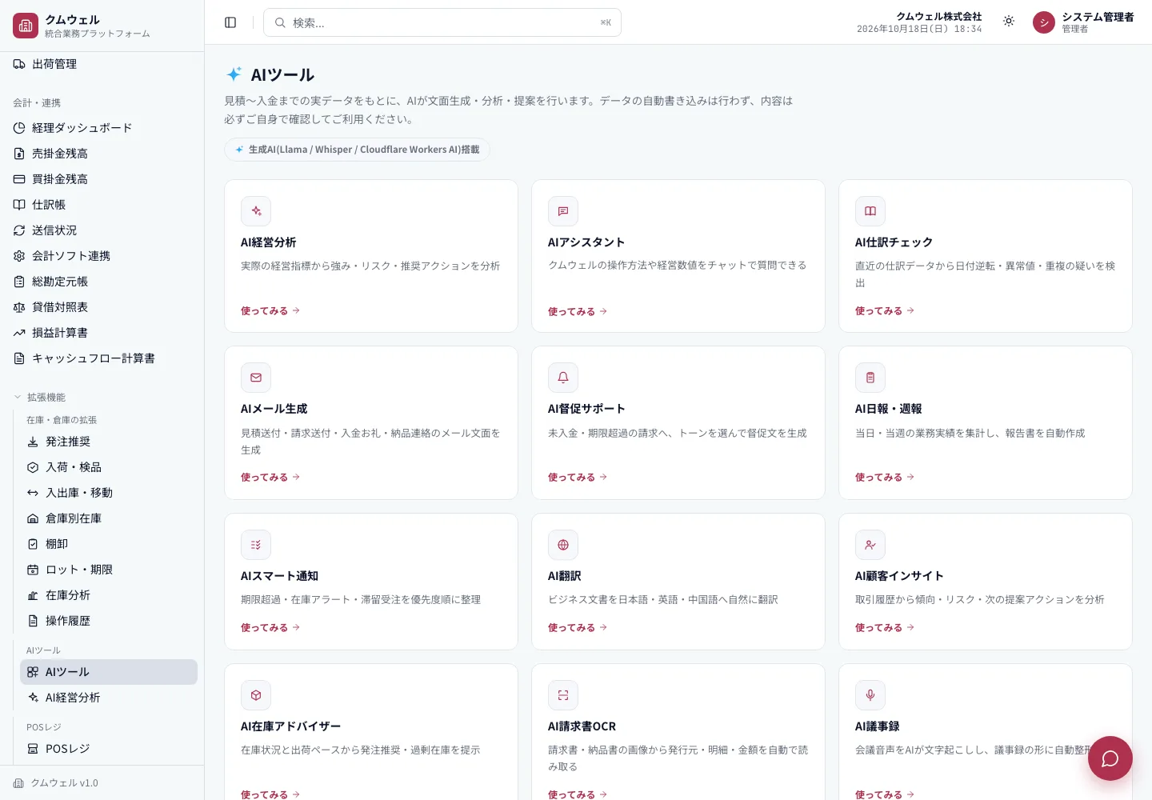Image resolution: width=1152 pixels, height=800 pixels.
Task: Open 出荷管理 in the sidebar
Action: coord(102,64)
